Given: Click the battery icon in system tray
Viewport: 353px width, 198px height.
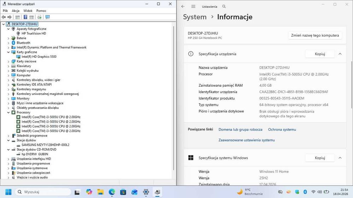Looking at the screenshot, I should 327,192.
